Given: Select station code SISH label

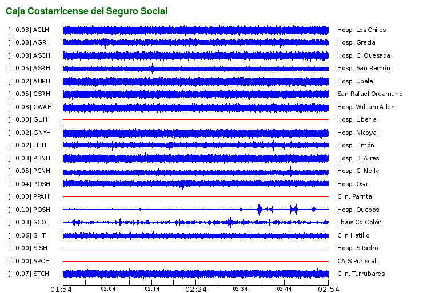Looking at the screenshot, I should [x=40, y=248].
